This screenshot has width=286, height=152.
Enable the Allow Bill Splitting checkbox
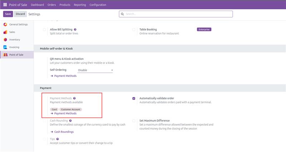(x=44, y=30)
